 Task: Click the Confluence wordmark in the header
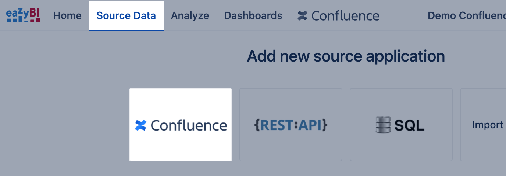pyautogui.click(x=345, y=16)
